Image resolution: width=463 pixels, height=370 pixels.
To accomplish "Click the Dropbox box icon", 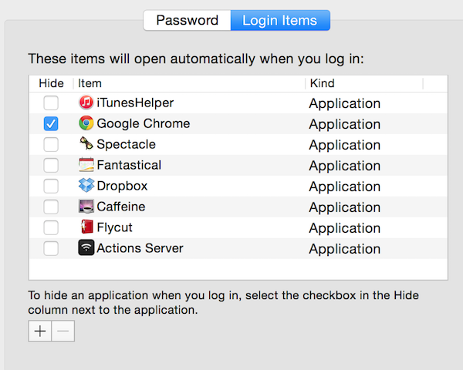I will pyautogui.click(x=86, y=186).
